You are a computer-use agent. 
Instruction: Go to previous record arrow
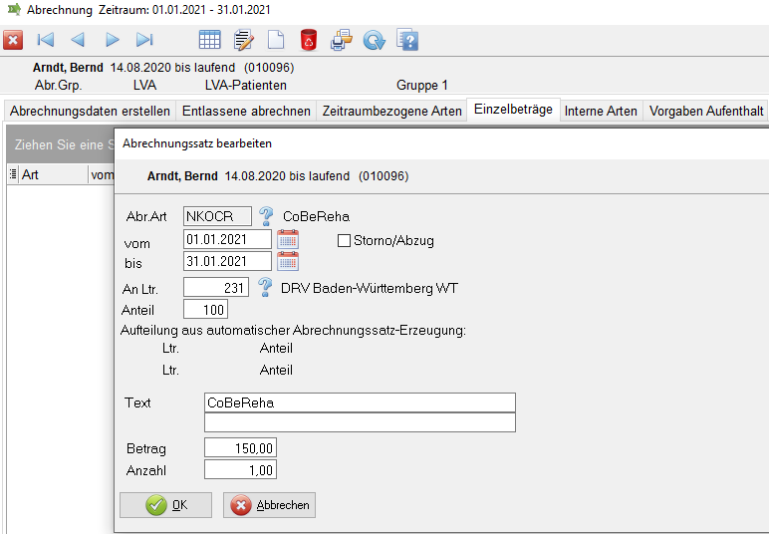(78, 40)
